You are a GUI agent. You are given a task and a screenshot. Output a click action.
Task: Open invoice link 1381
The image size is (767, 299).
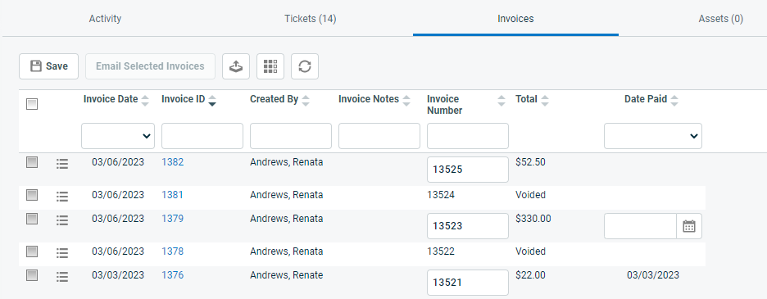(x=172, y=195)
